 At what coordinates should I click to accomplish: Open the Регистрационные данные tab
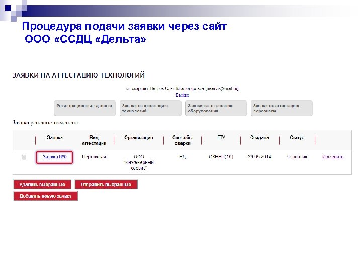pyautogui.click(x=84, y=108)
